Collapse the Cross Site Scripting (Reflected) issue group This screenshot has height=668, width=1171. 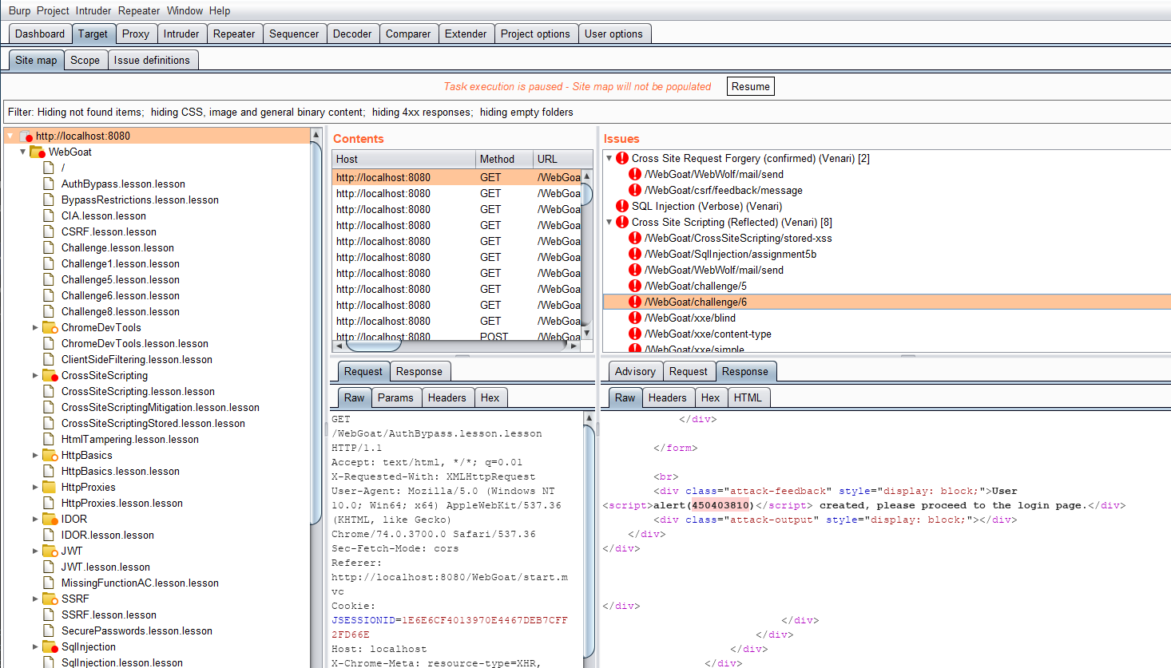pyautogui.click(x=609, y=222)
